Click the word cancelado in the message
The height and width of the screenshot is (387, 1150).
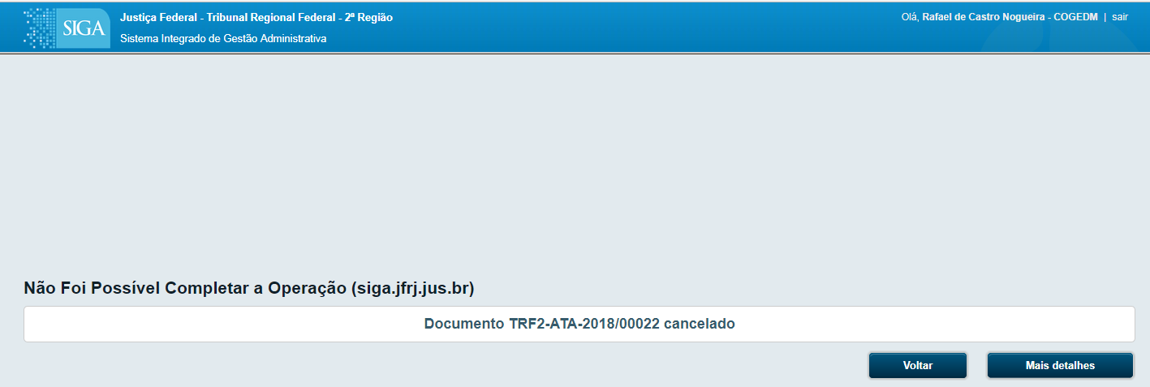[700, 324]
